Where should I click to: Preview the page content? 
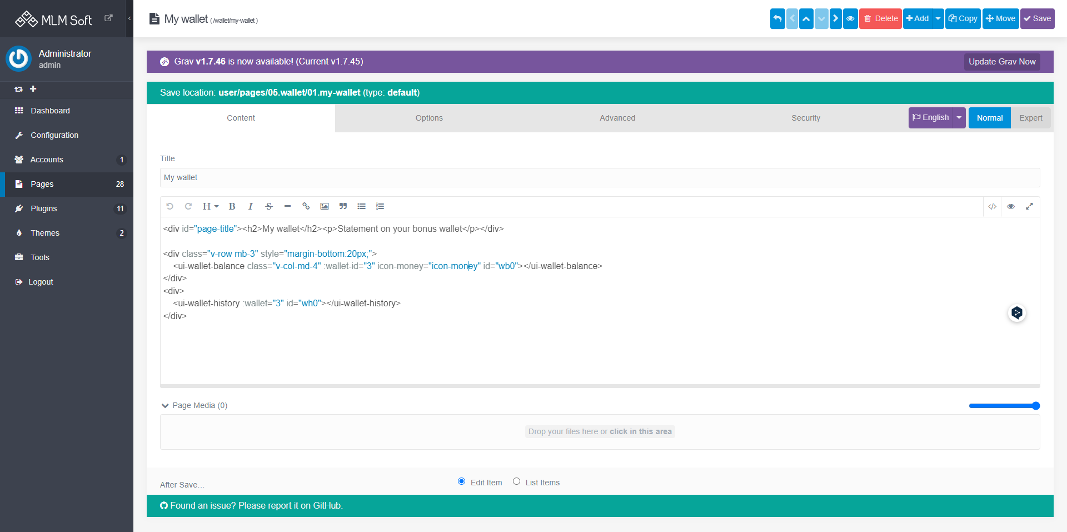(1011, 206)
